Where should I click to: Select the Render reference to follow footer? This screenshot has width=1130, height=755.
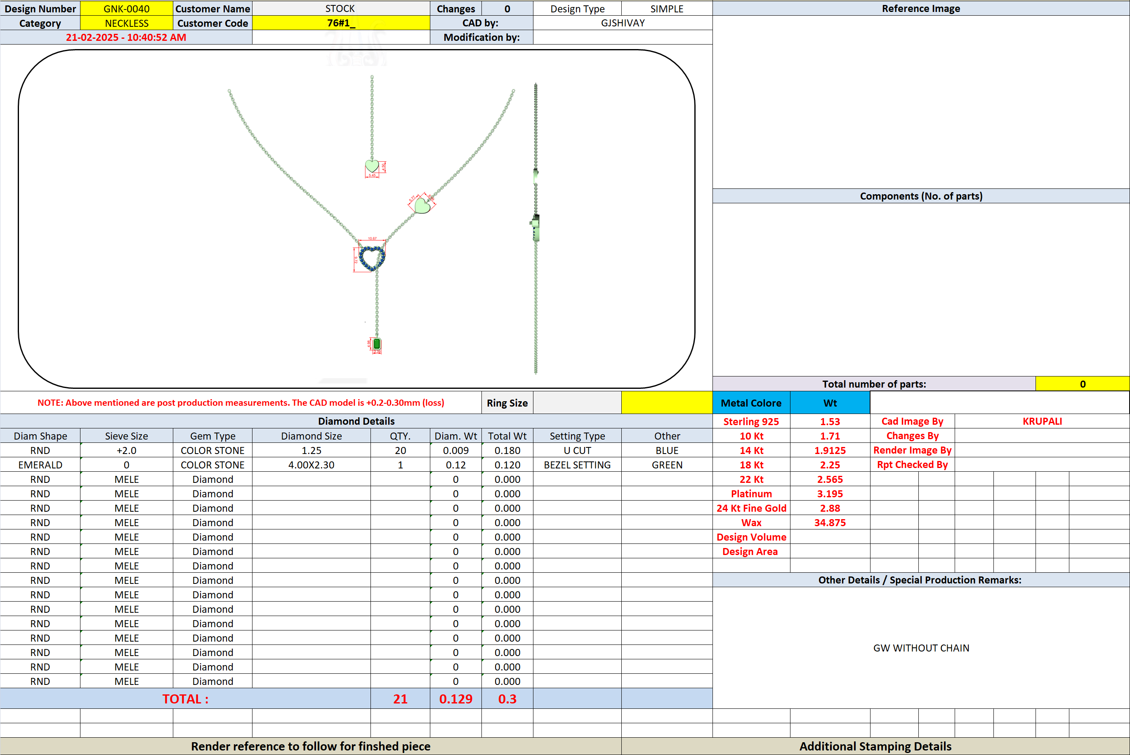[x=311, y=746]
